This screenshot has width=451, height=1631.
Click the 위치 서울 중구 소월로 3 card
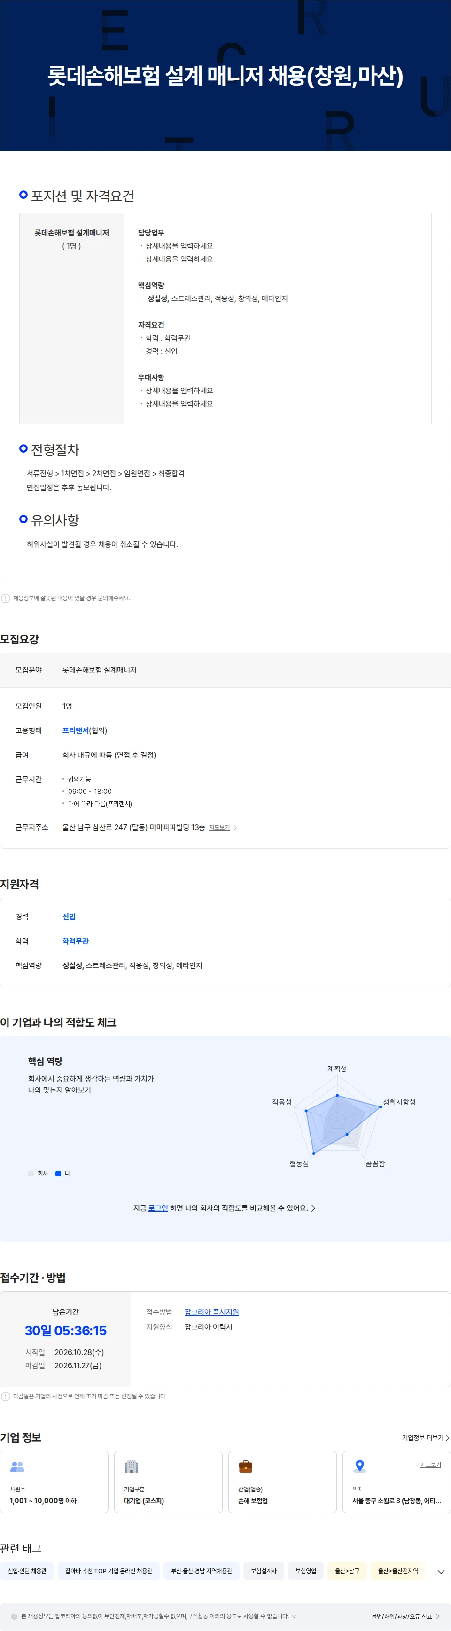pos(397,1482)
